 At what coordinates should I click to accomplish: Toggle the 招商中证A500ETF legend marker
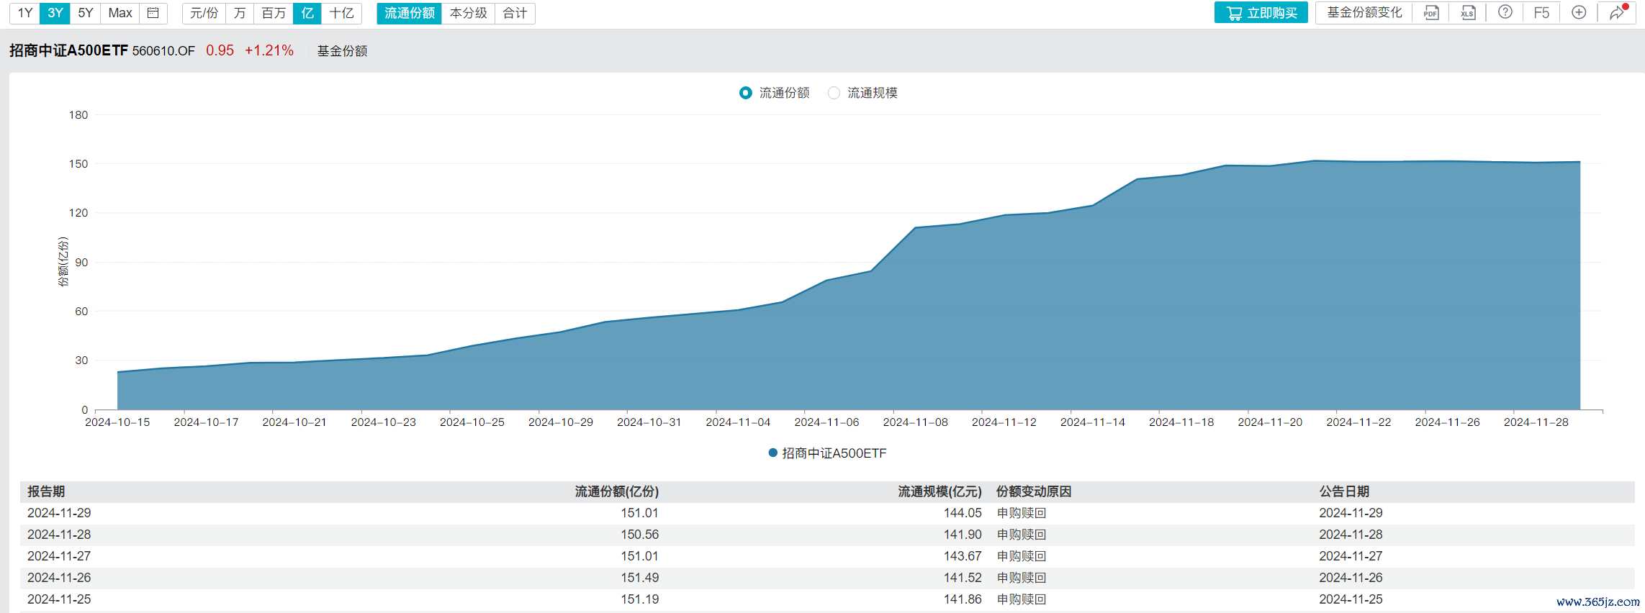(x=772, y=453)
